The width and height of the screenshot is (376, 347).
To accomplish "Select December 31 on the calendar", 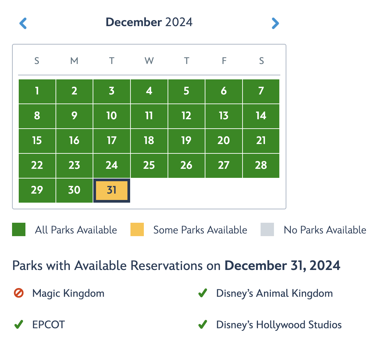I will pyautogui.click(x=112, y=191).
